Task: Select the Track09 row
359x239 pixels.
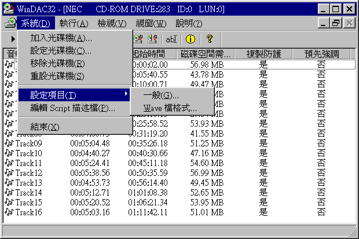Action: point(179,144)
